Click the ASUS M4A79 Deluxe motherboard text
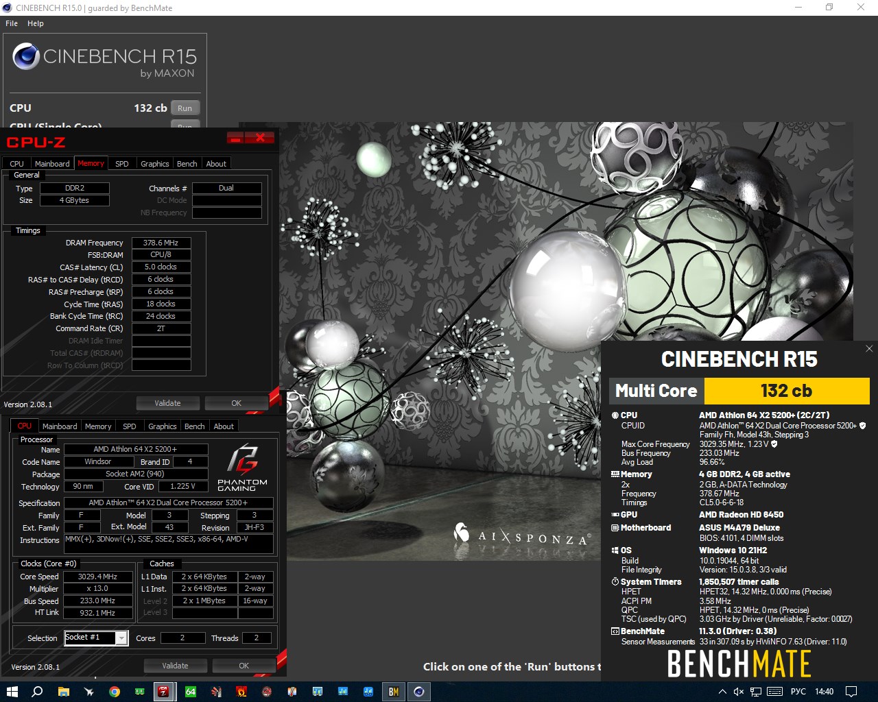This screenshot has width=878, height=702. pos(739,528)
